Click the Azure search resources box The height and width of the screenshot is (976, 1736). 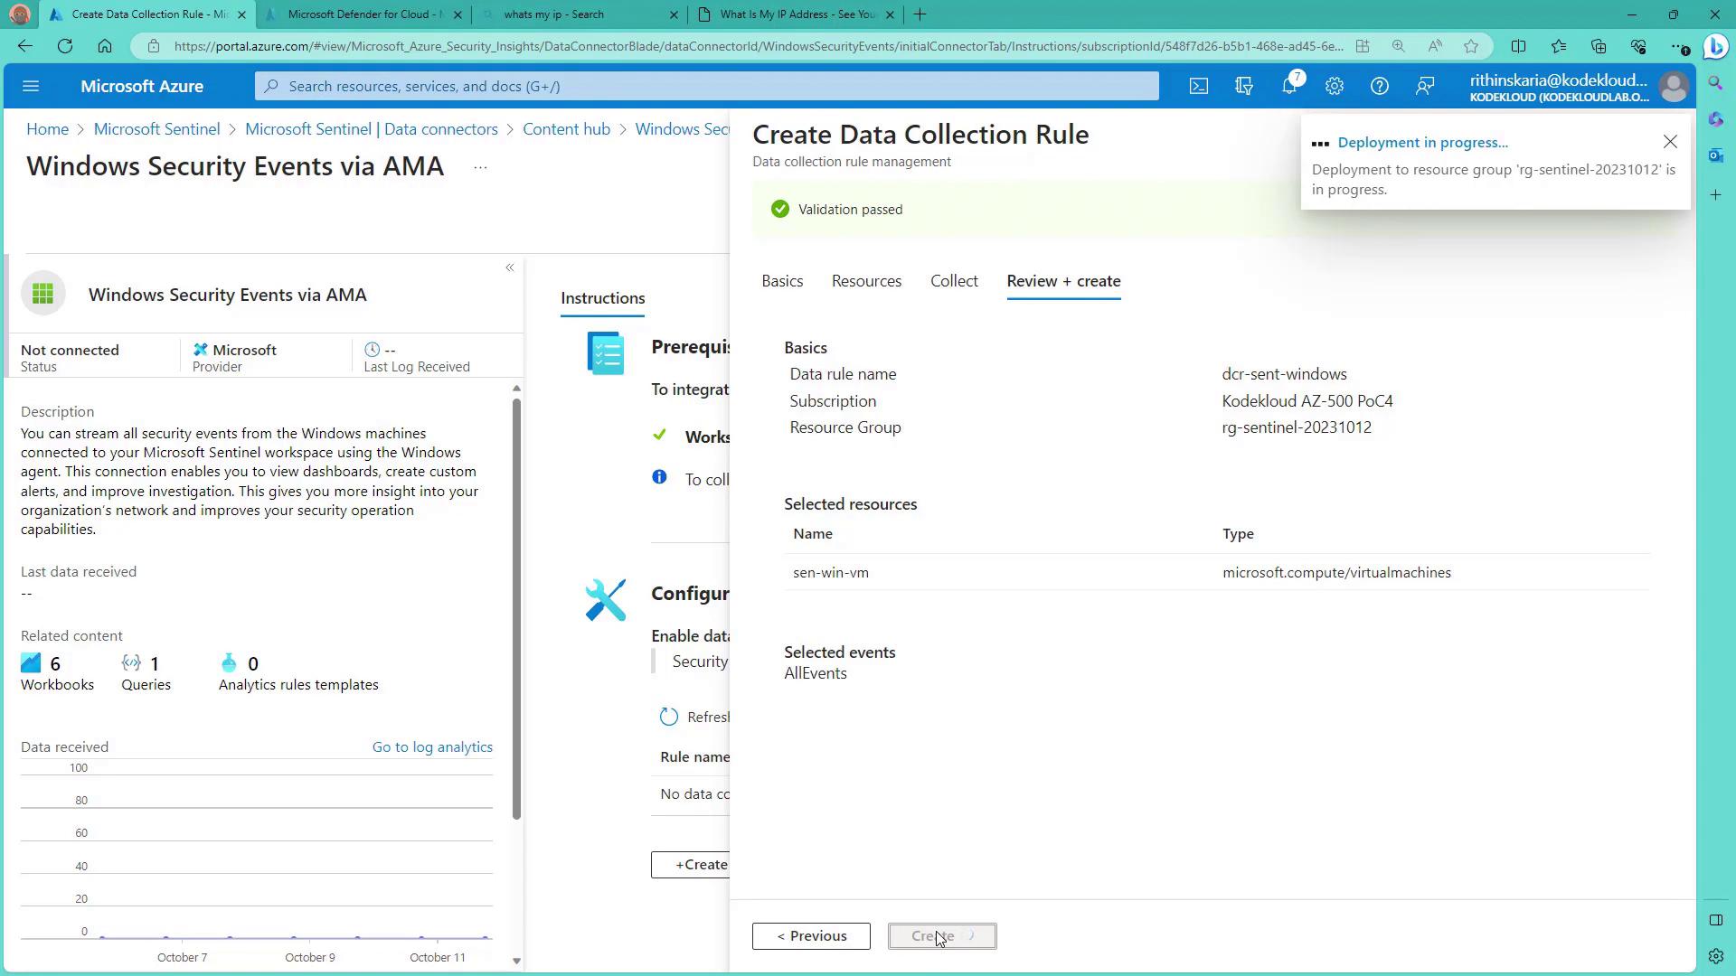(705, 86)
